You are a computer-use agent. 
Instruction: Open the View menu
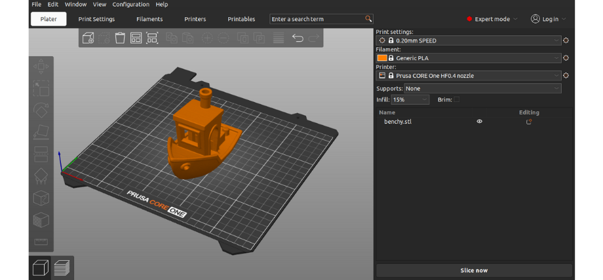(x=100, y=5)
